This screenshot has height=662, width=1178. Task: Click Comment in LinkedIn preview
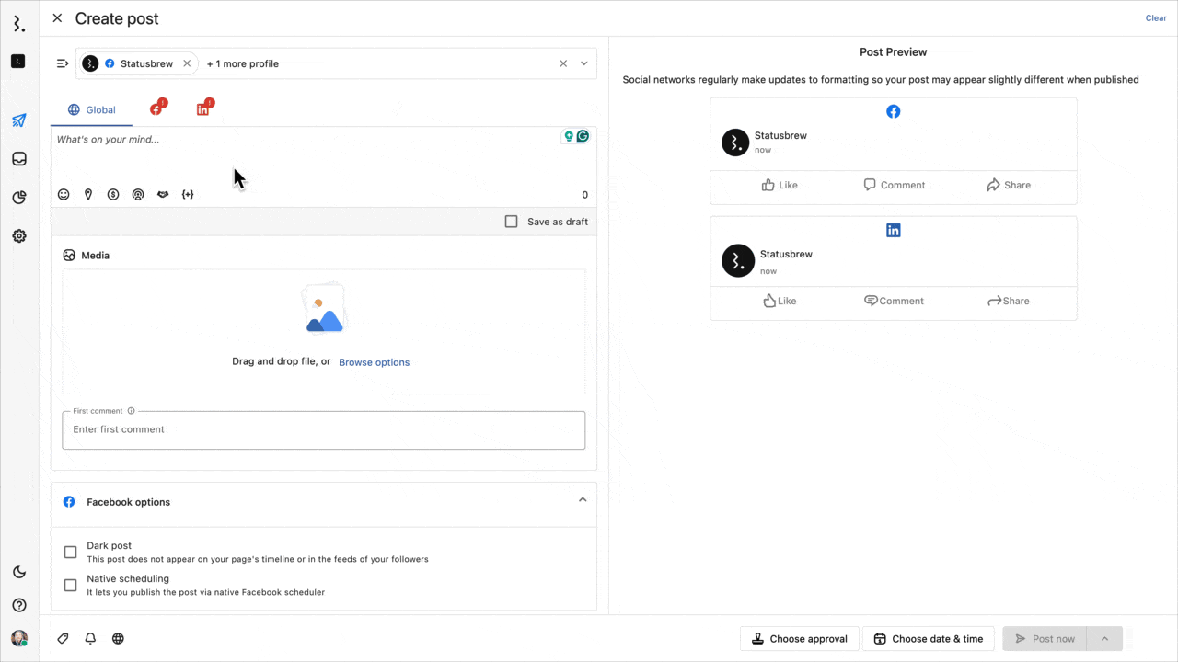(894, 301)
